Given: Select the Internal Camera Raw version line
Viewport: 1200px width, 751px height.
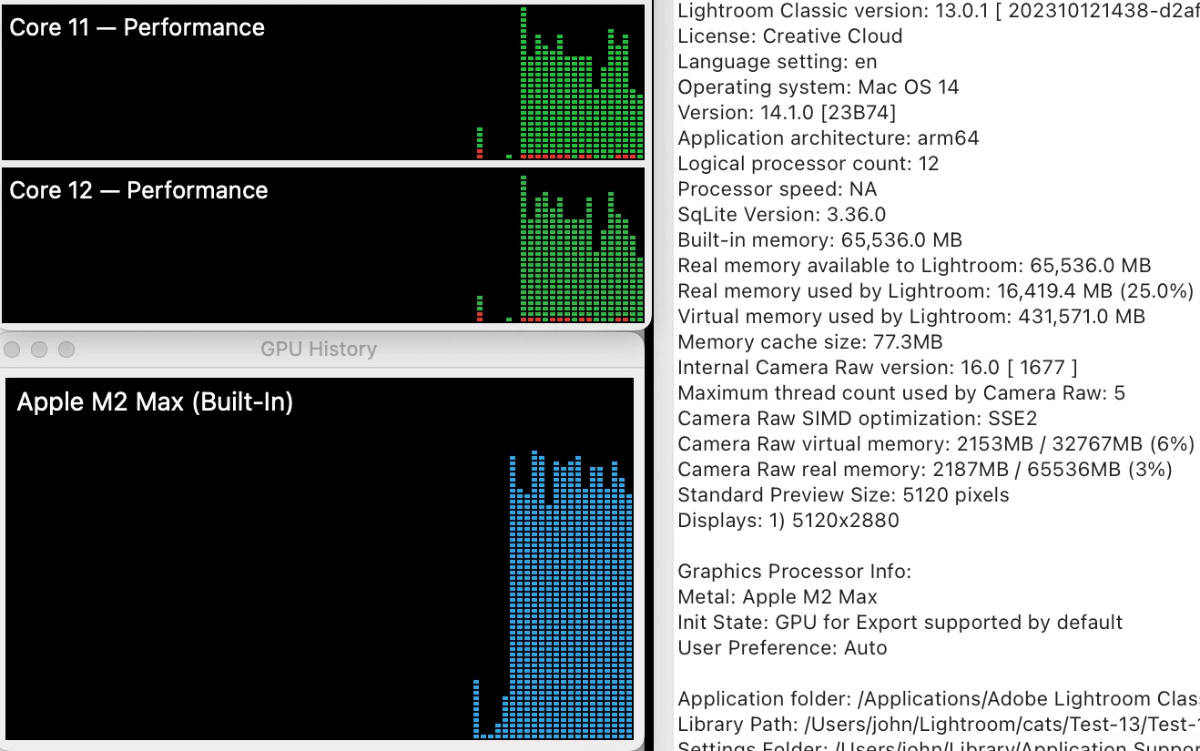Looking at the screenshot, I should (x=879, y=368).
